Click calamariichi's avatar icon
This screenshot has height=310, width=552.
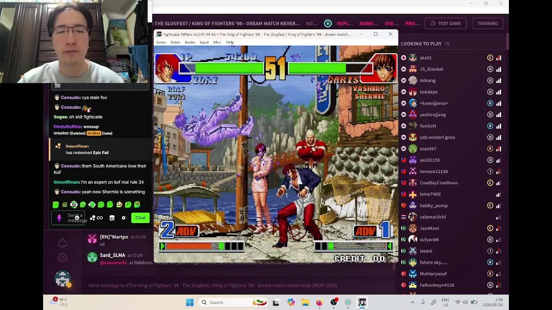point(413,217)
